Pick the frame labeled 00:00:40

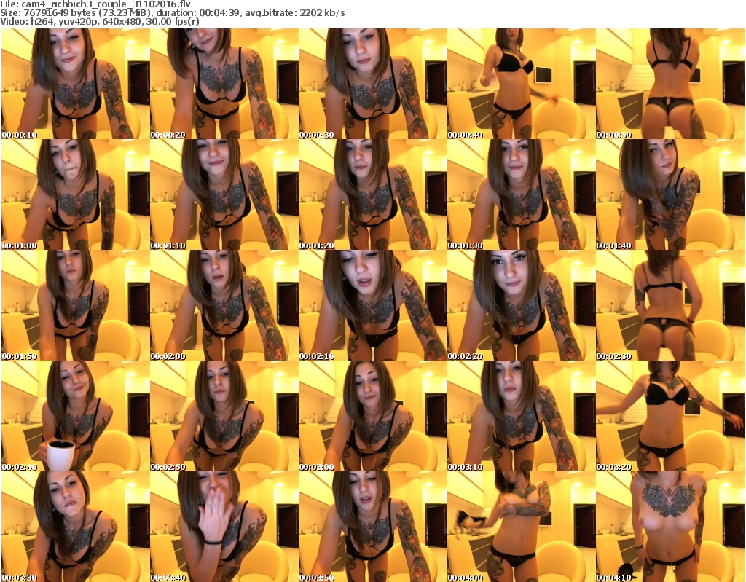522,84
